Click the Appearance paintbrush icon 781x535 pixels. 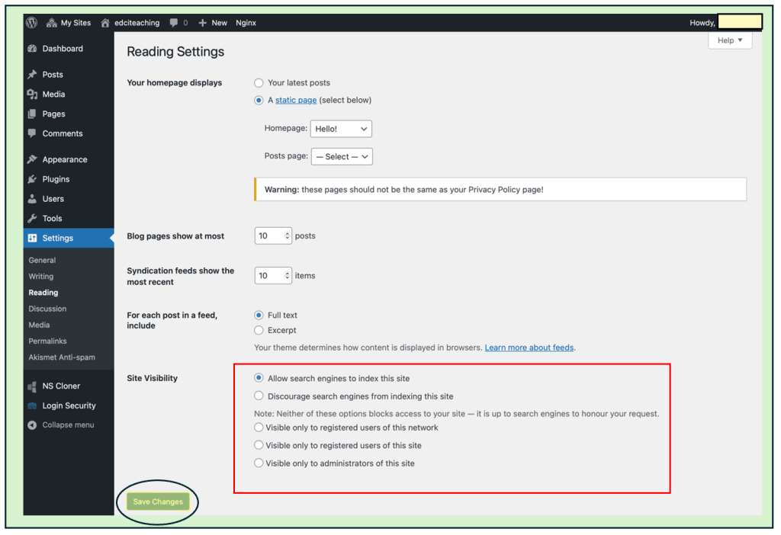click(32, 160)
